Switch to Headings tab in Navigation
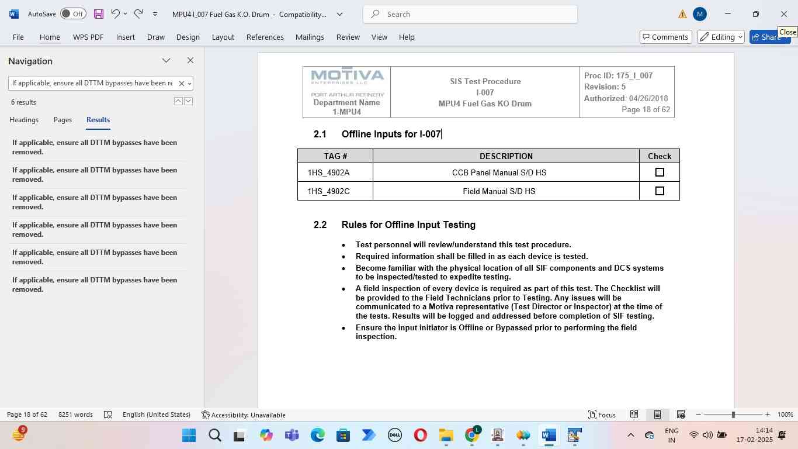The width and height of the screenshot is (798, 449). click(24, 119)
